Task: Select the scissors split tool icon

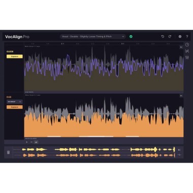Action: [x=31, y=142]
